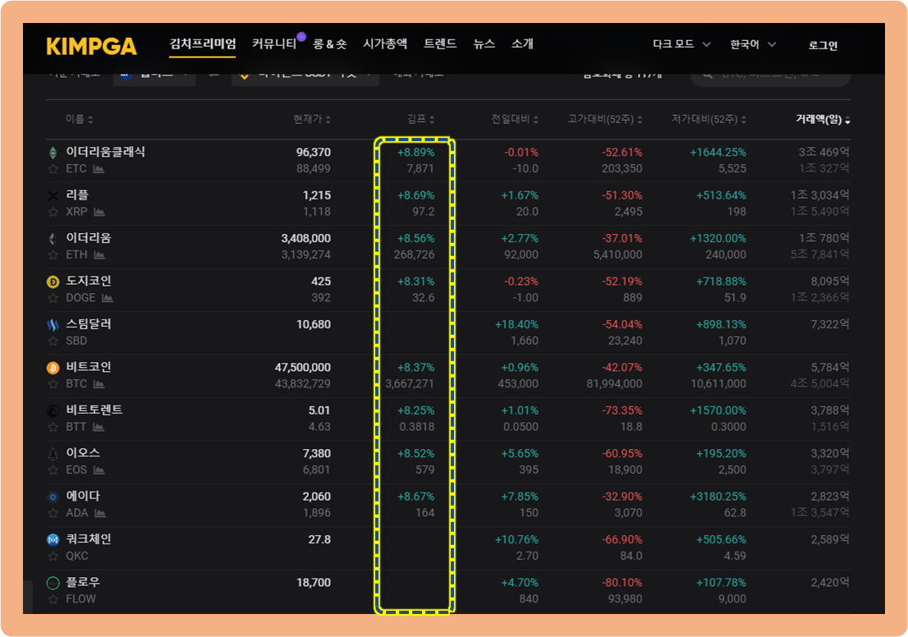
Task: Open the XRP chart icon
Action: pos(99,212)
